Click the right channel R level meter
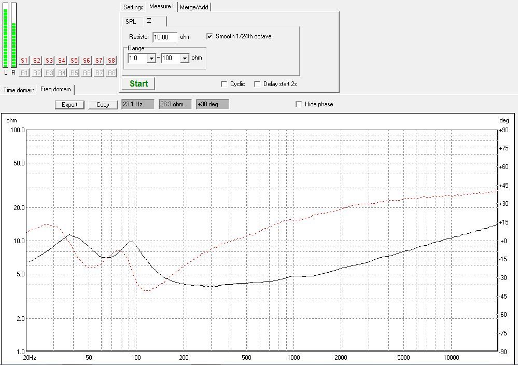 tap(13, 35)
